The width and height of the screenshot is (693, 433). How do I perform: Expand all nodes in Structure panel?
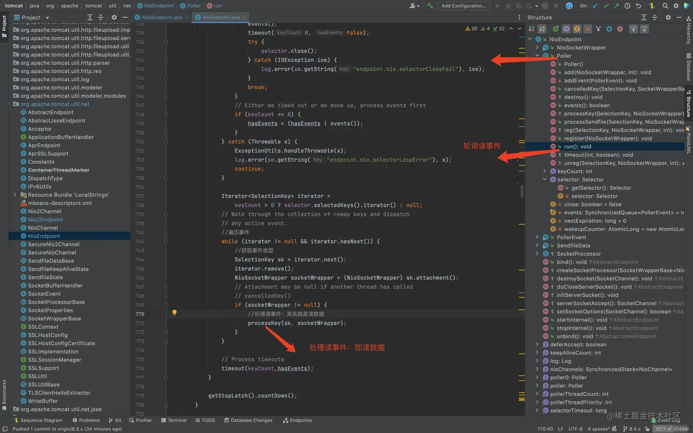[x=643, y=17]
